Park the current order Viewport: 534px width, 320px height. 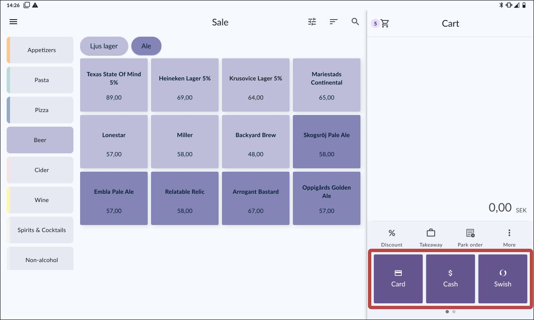tap(470, 237)
